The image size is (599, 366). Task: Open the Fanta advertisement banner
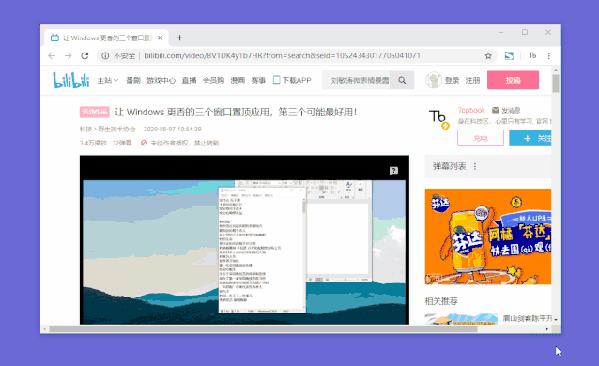488,236
